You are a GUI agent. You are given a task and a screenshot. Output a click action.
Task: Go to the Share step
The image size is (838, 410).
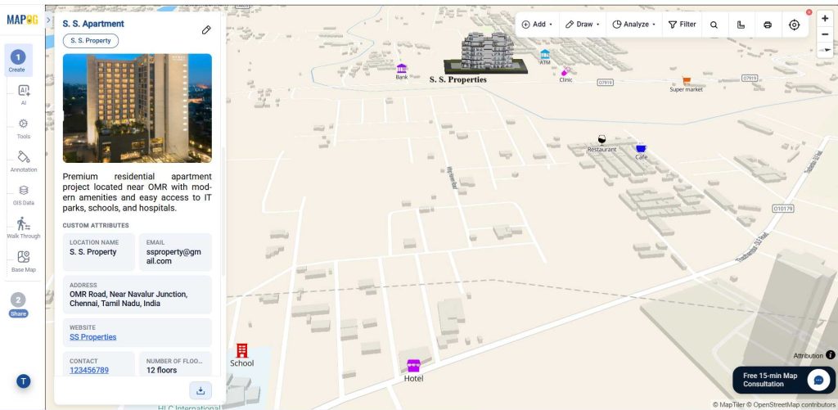pos(18,305)
